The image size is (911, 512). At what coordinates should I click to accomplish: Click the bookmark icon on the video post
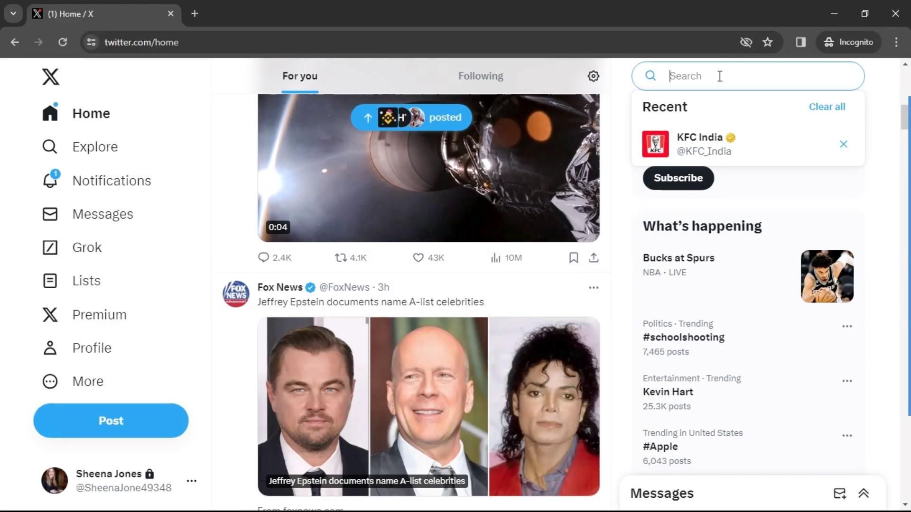tap(573, 257)
